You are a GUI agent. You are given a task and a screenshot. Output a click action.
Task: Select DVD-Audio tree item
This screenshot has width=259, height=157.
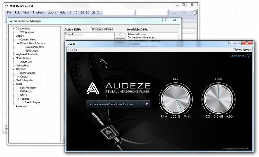tap(26, 91)
